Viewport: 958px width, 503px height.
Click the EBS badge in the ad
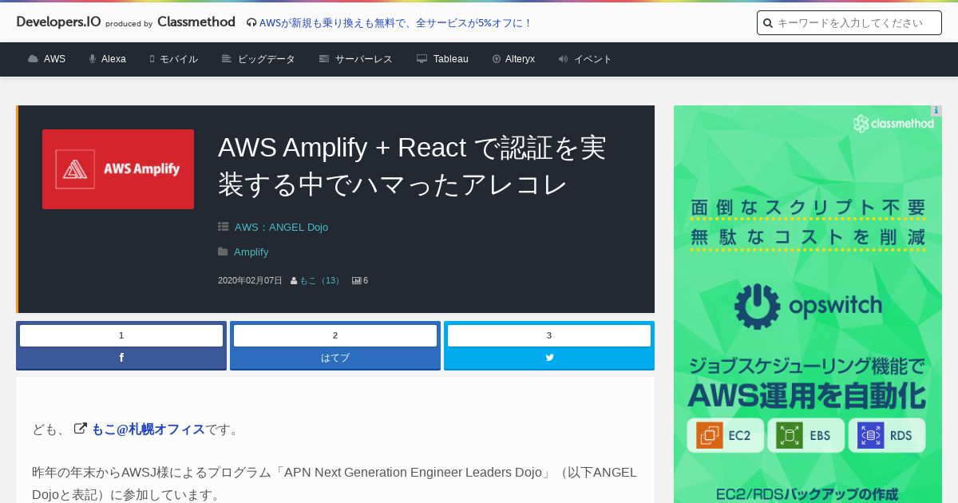(x=806, y=436)
